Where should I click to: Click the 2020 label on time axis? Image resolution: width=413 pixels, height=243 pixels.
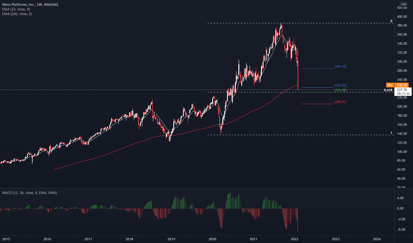[212, 239]
